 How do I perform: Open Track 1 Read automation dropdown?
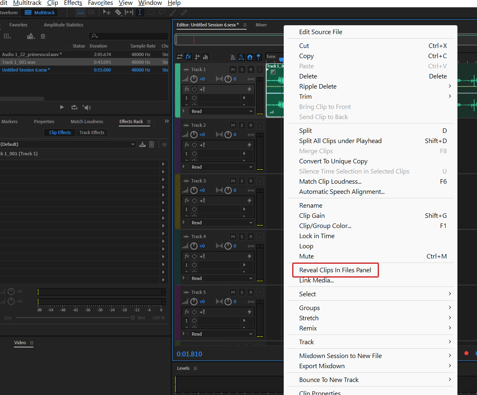(222, 111)
